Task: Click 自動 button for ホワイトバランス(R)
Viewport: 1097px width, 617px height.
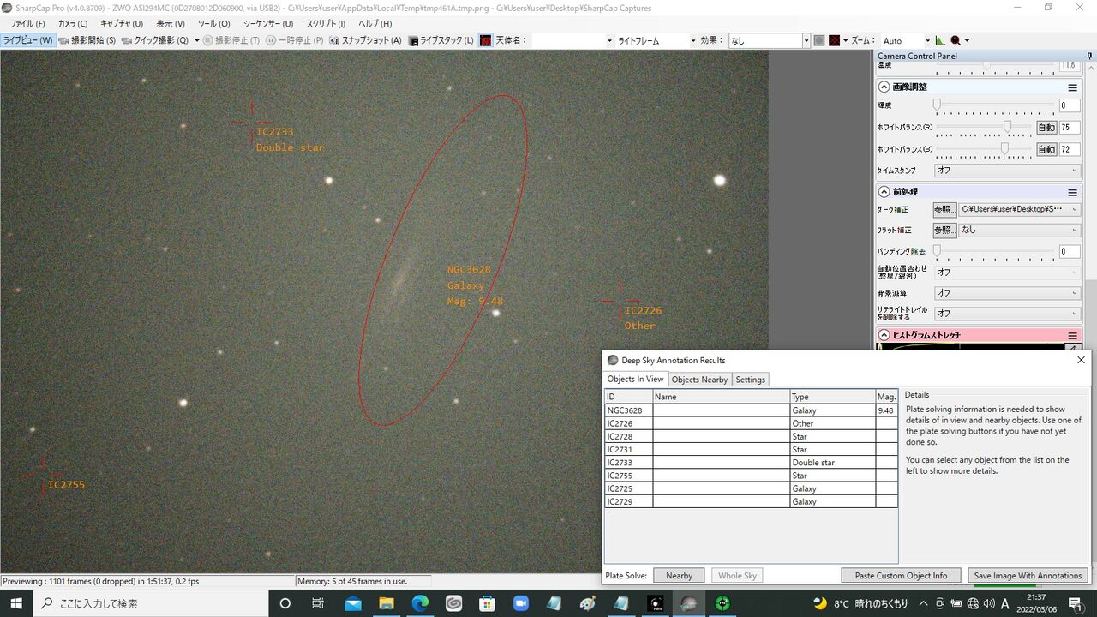Action: pos(1046,127)
